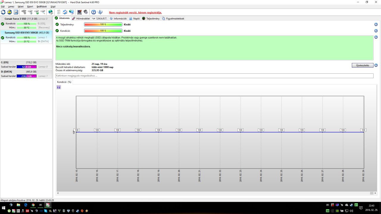Click the C: free space 62,8 GB bar
The width and height of the screenshot is (381, 214).
[26, 67]
